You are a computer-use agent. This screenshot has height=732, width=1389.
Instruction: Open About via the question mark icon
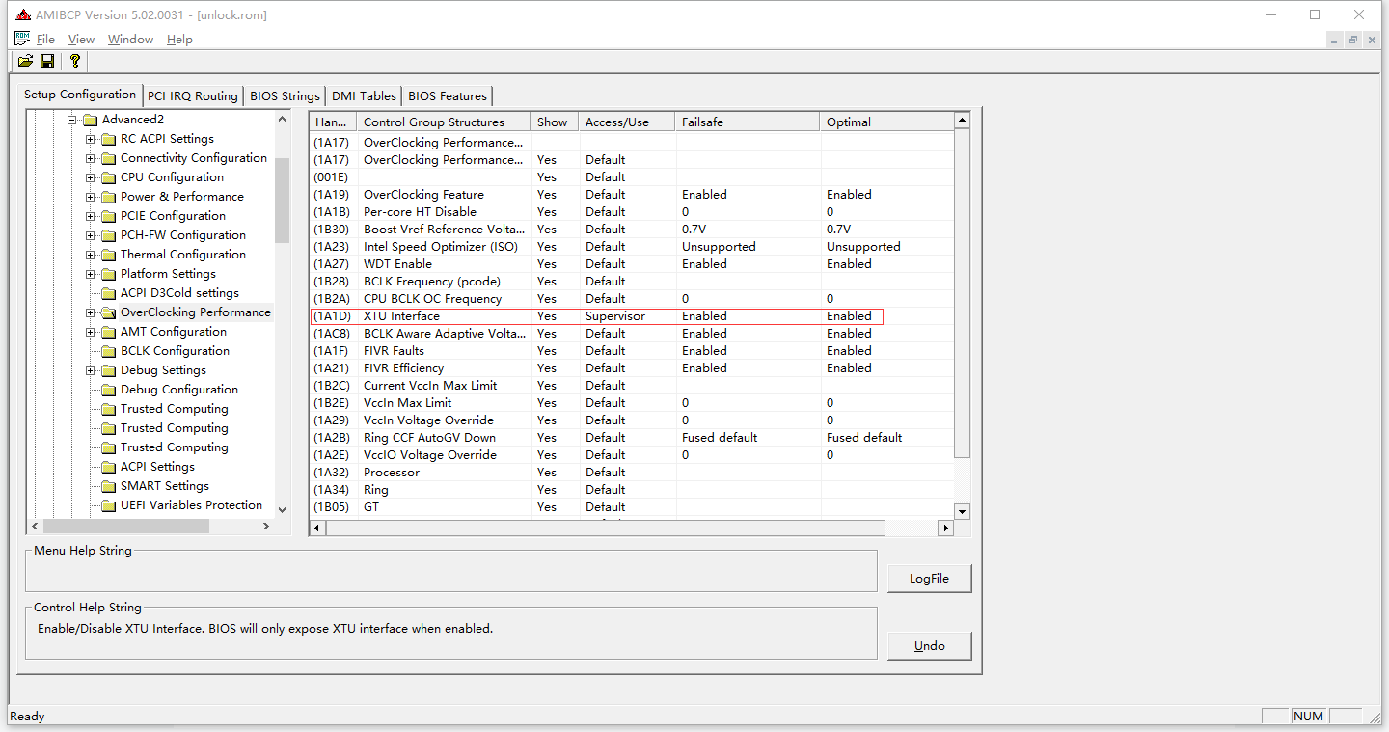coord(75,61)
